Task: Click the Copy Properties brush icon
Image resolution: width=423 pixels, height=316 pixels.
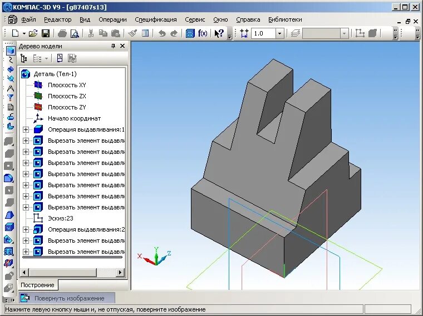Action: point(132,33)
